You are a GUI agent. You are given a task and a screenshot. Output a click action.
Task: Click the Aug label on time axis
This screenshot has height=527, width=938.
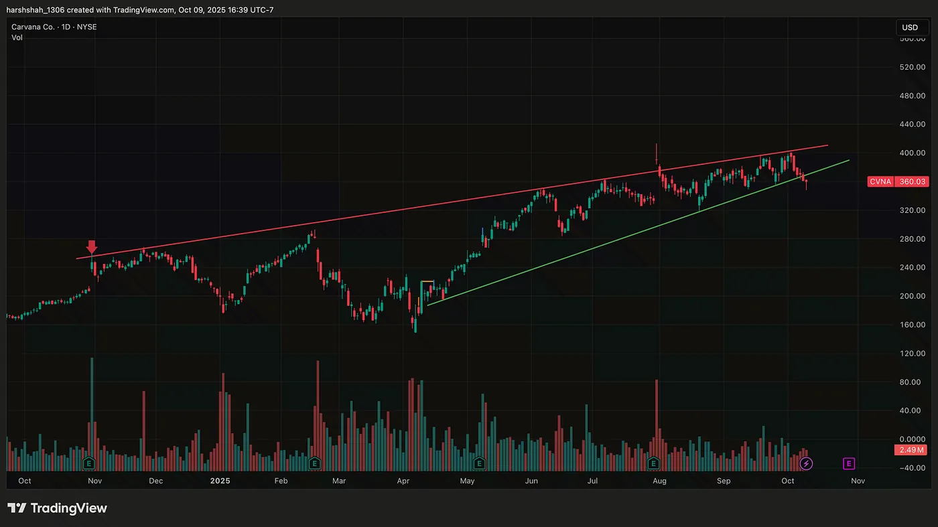point(659,481)
